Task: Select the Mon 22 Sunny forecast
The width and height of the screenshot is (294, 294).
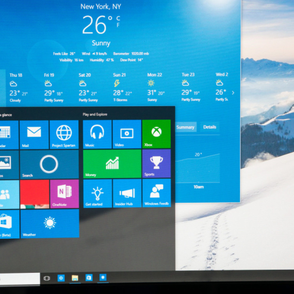Action: click(156, 87)
